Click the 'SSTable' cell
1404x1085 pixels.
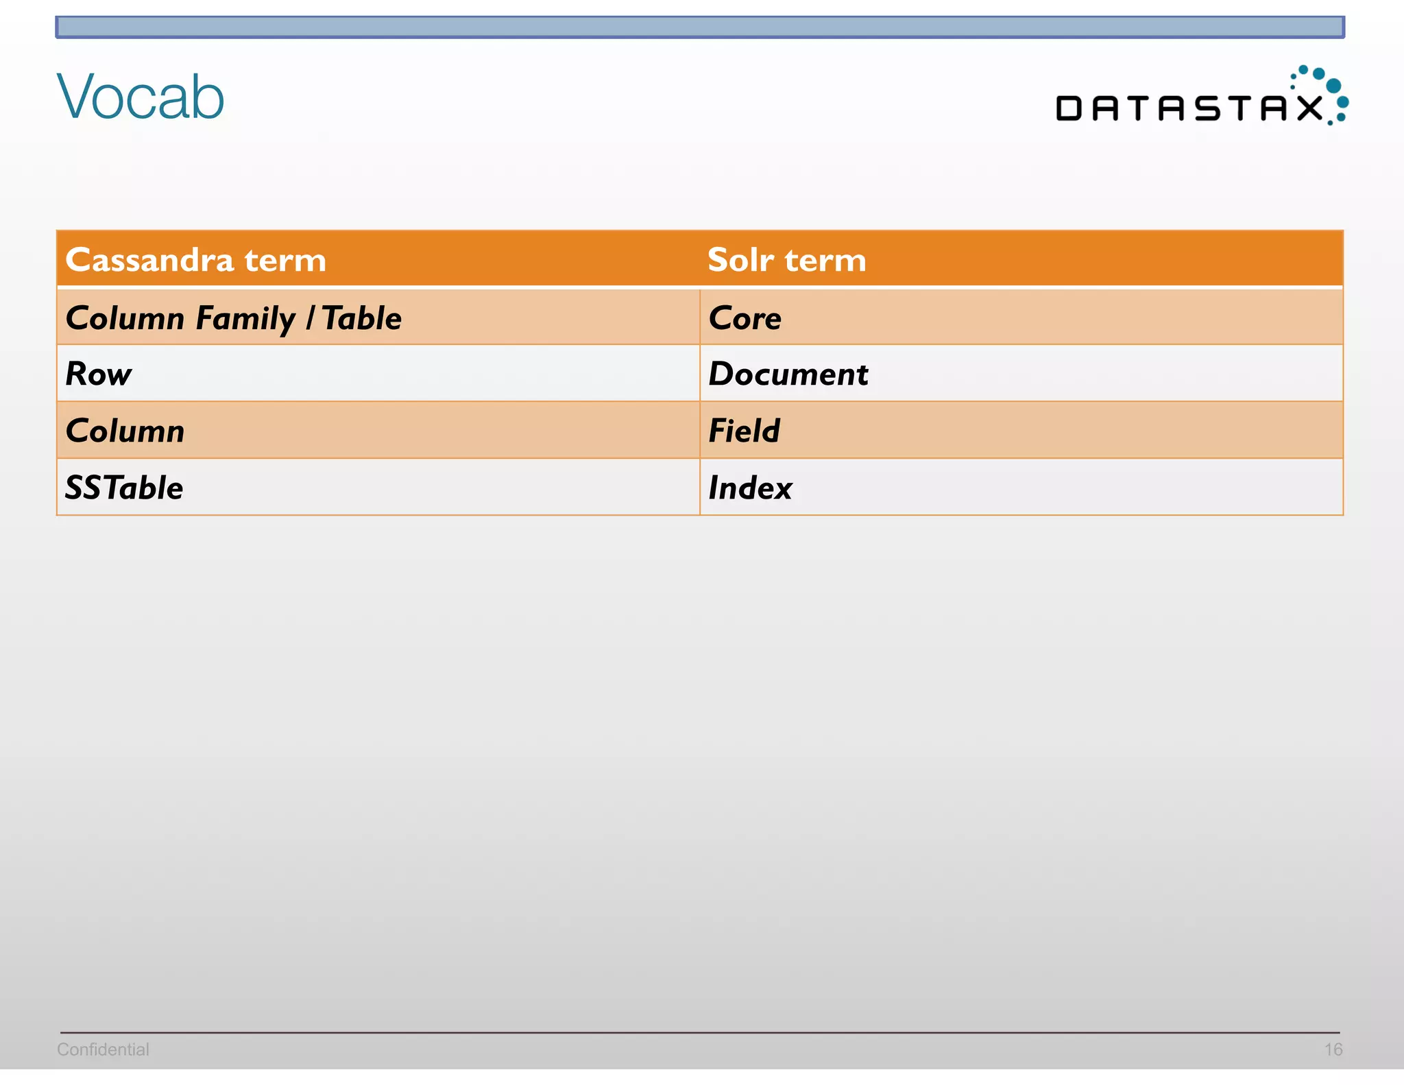[378, 487]
